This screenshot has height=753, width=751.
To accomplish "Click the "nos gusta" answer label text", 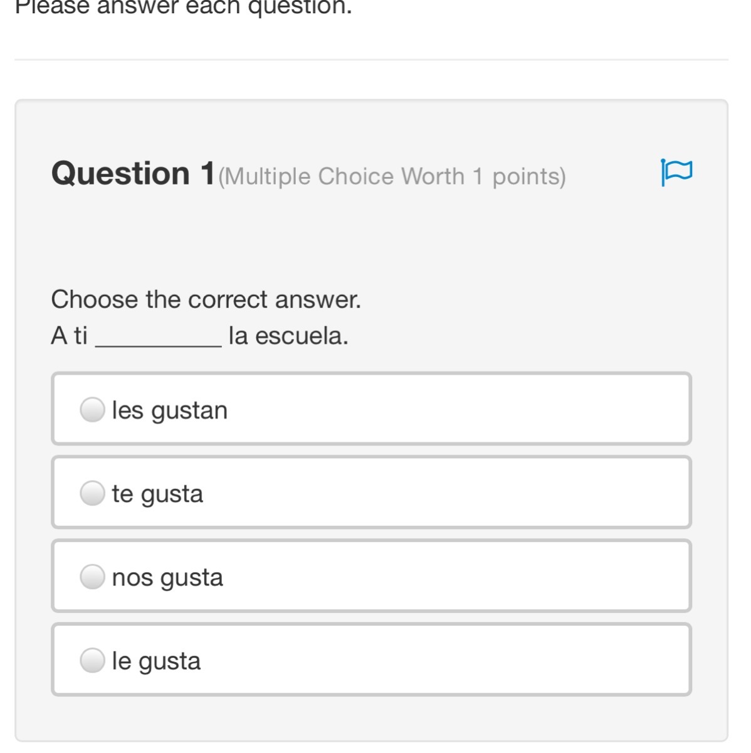I will click(x=167, y=577).
